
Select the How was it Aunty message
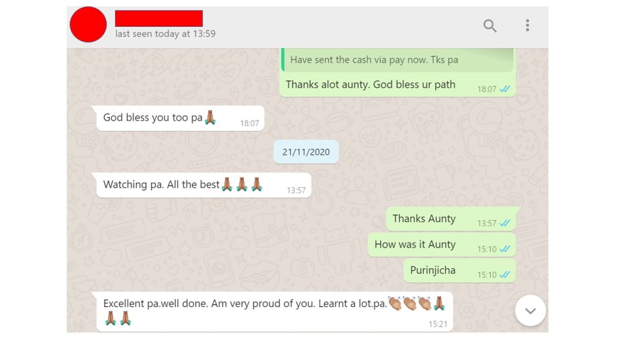click(x=442, y=245)
